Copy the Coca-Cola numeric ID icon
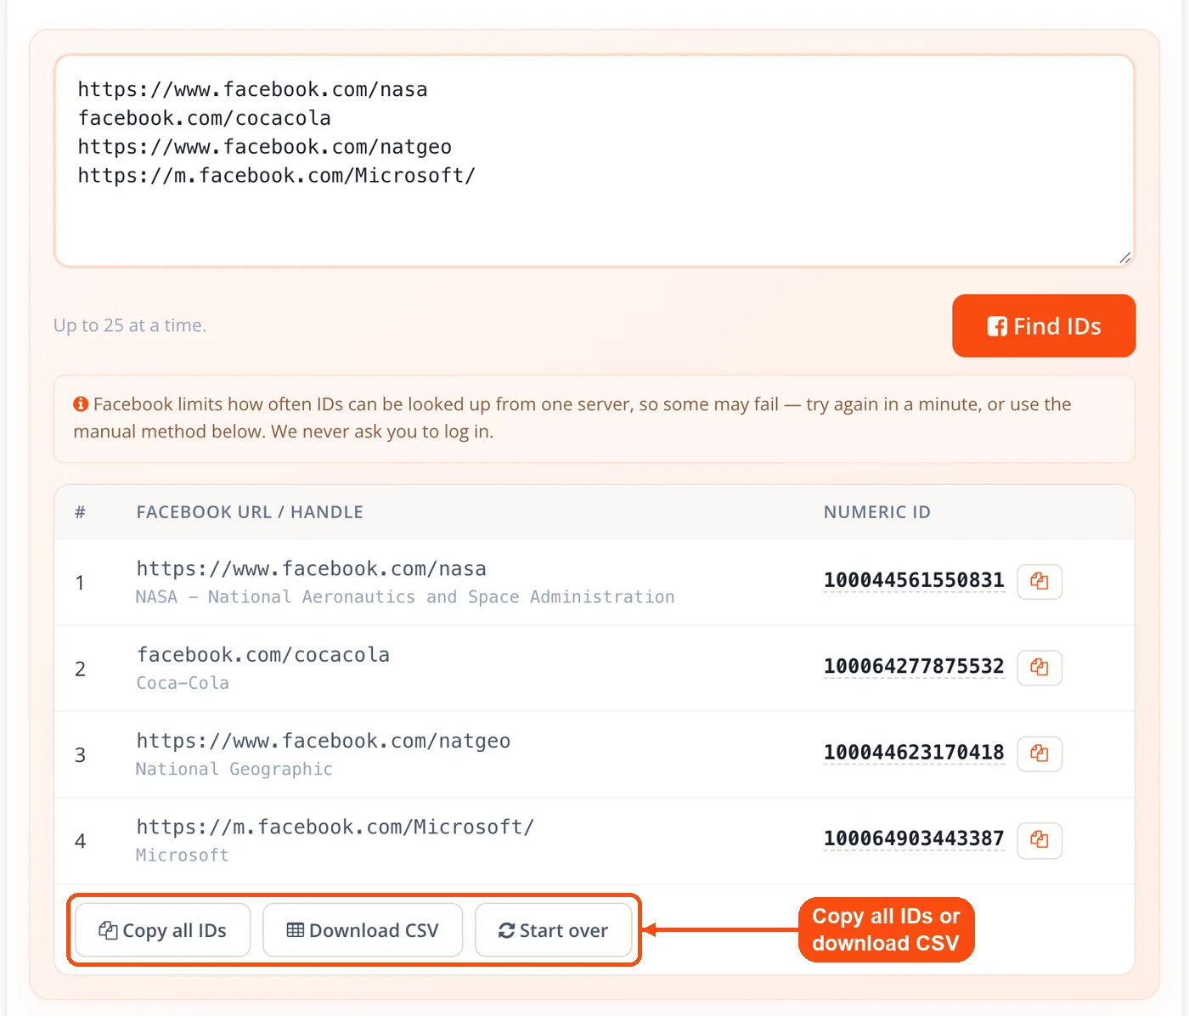The width and height of the screenshot is (1189, 1016). 1040,667
